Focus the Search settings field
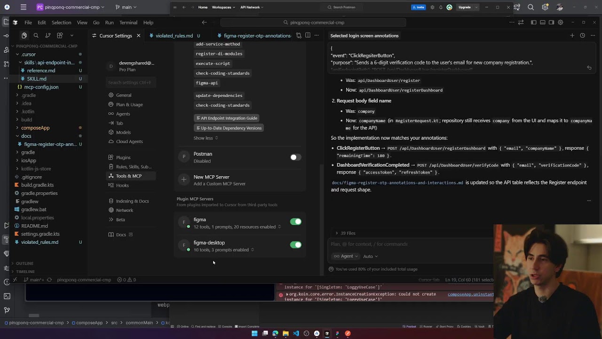 coord(130,82)
